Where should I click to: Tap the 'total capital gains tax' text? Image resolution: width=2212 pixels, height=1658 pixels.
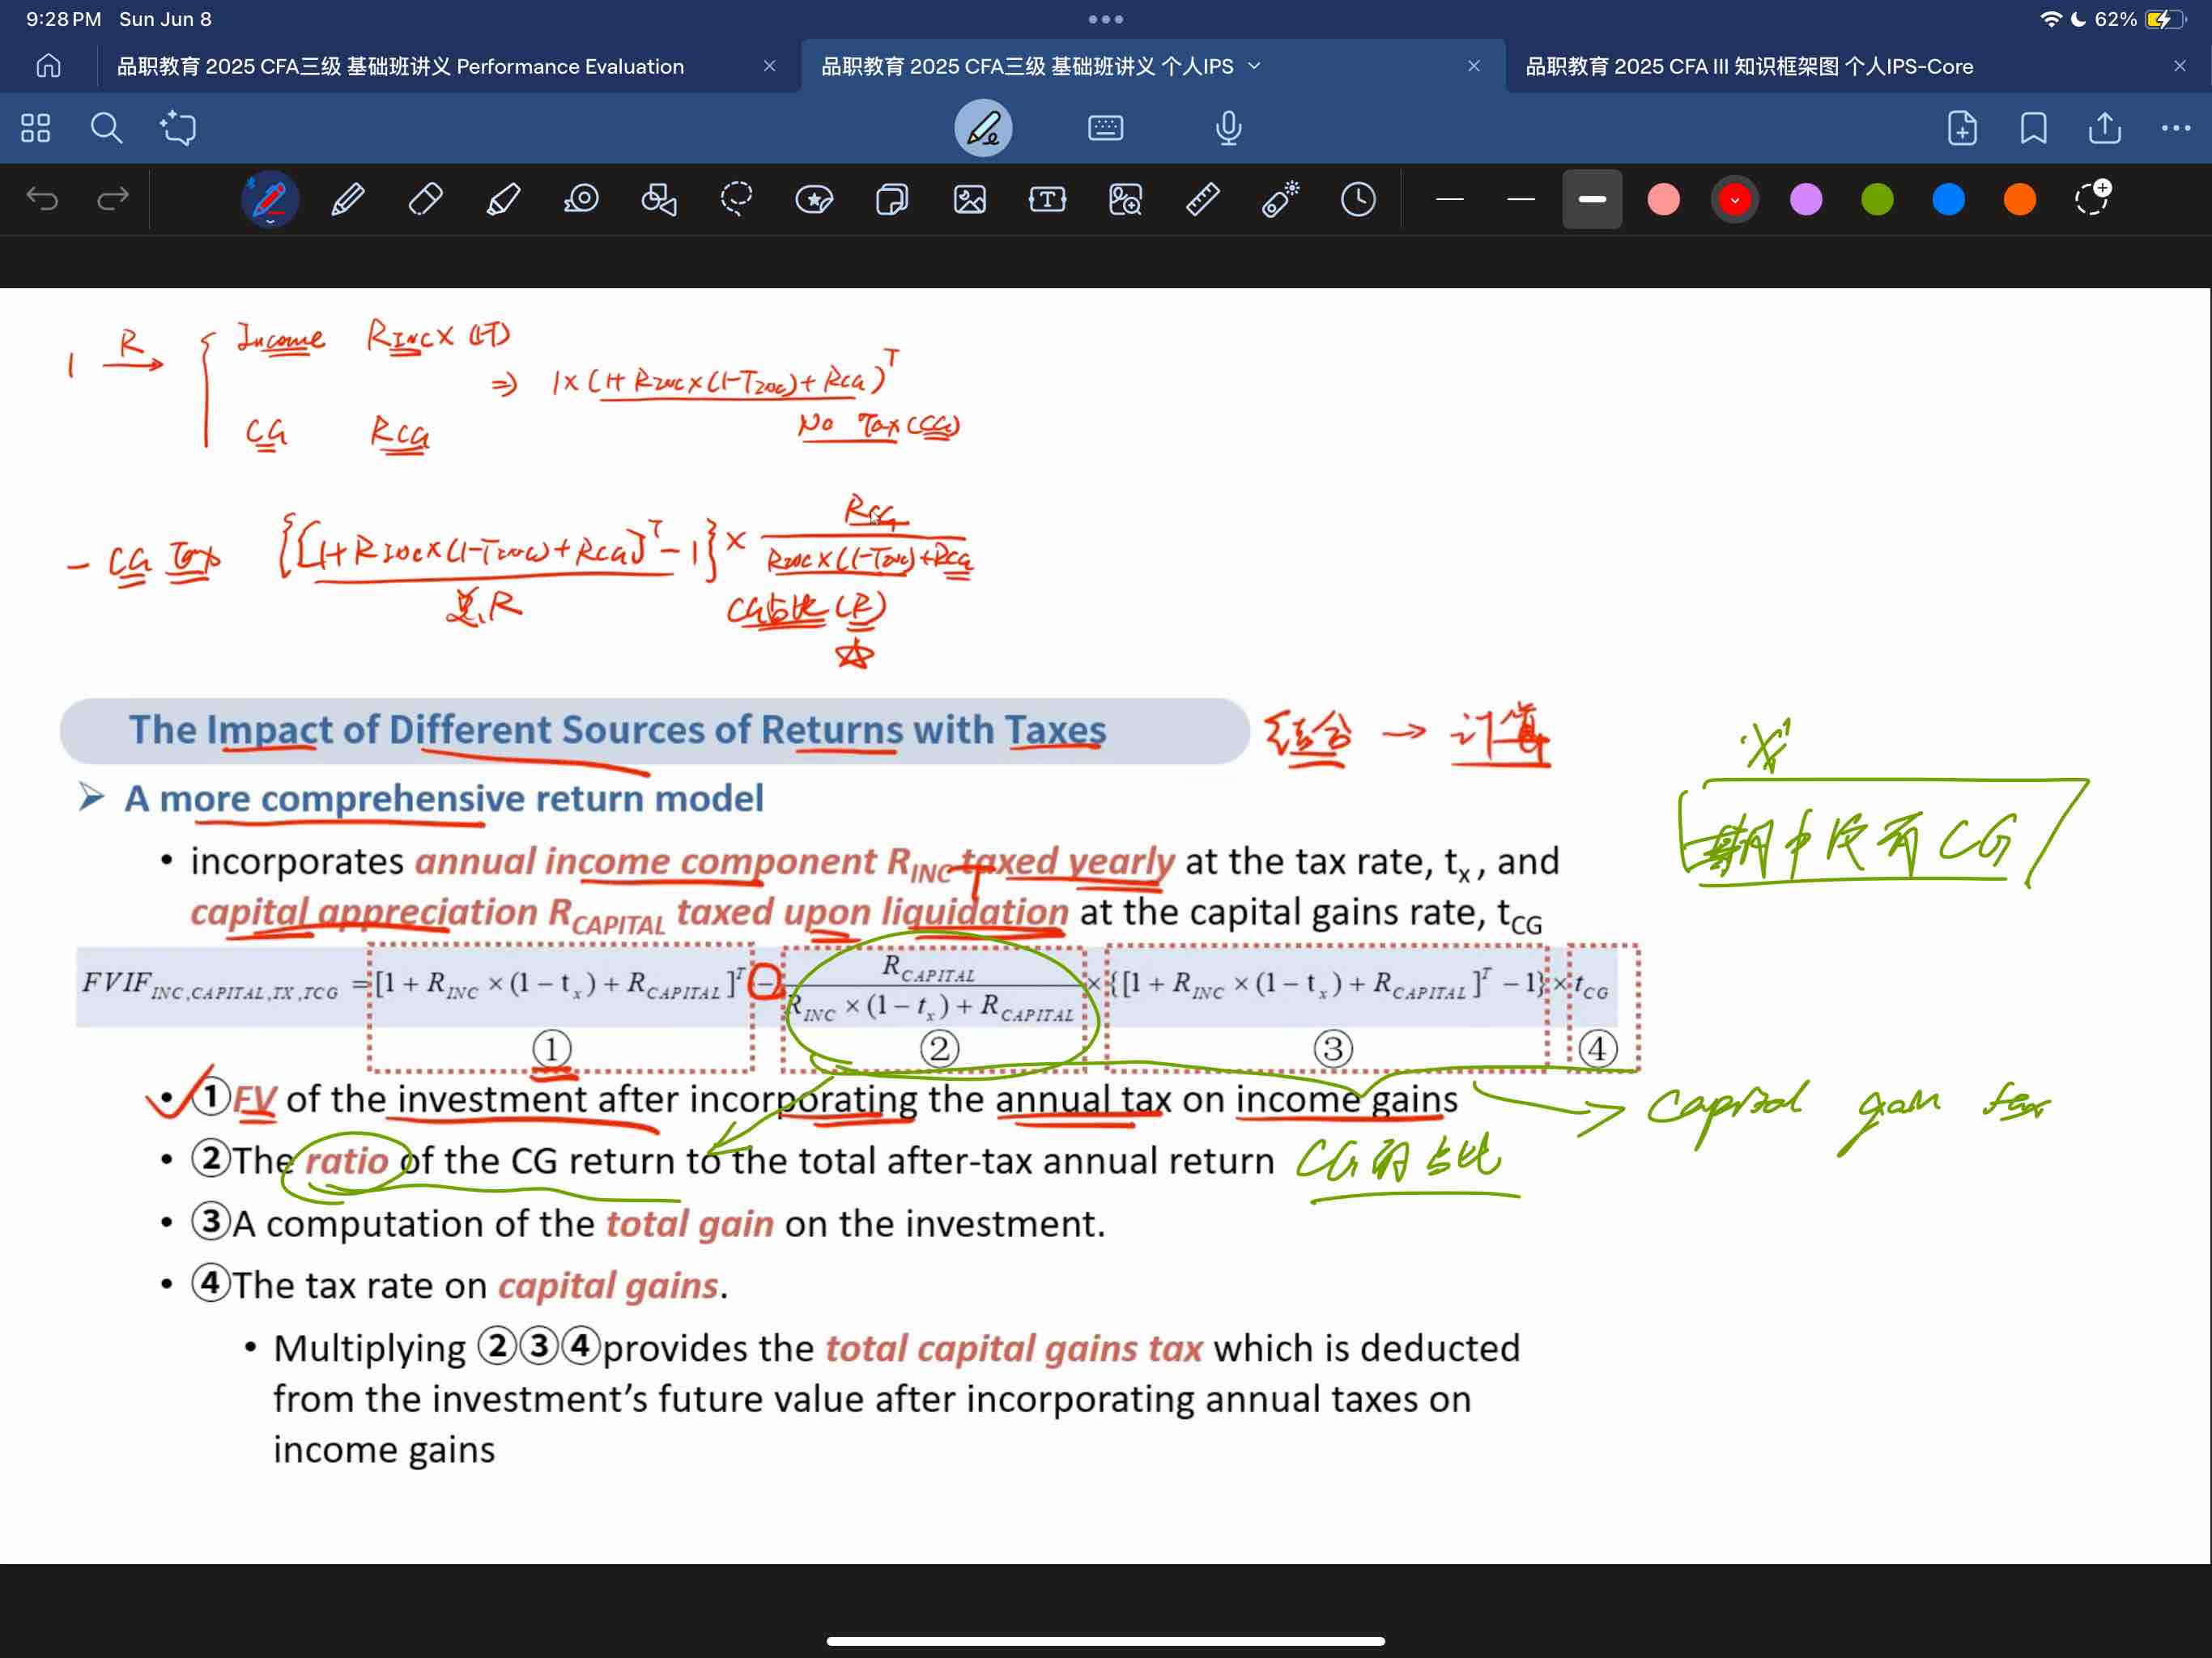click(x=1013, y=1348)
